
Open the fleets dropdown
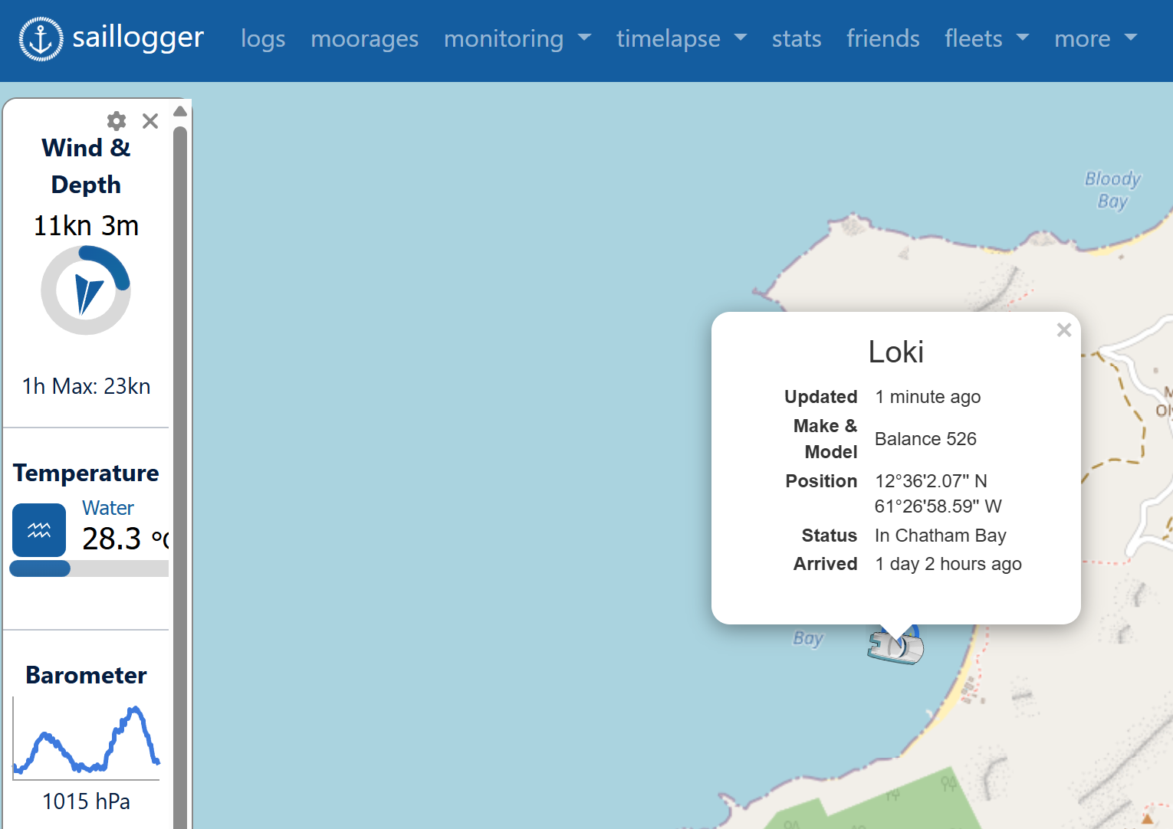987,39
